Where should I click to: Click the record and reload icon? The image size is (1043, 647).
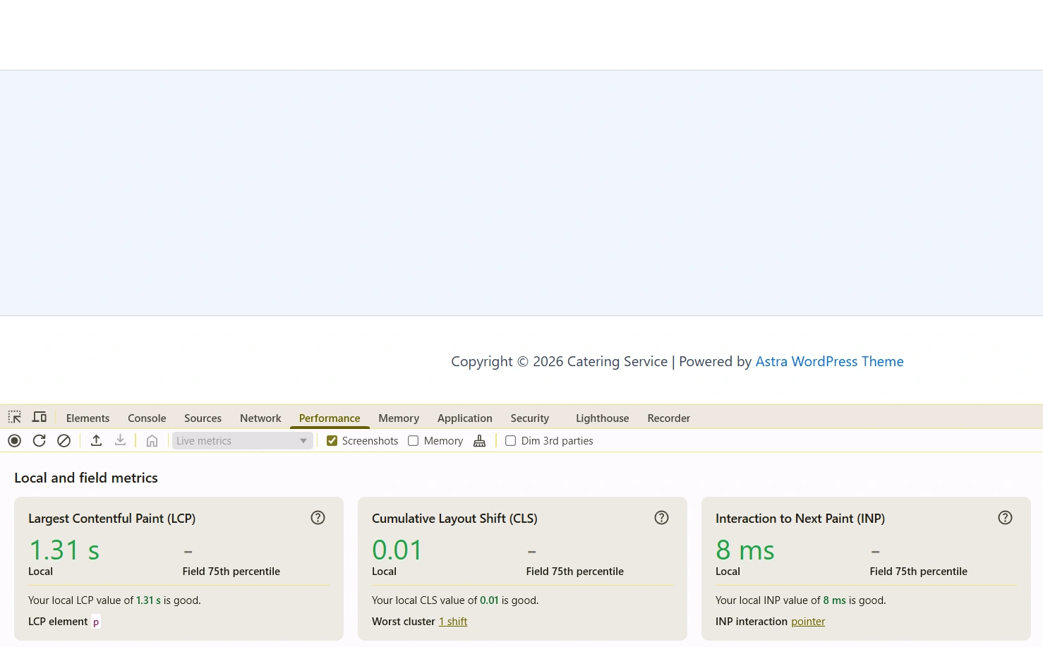tap(40, 441)
